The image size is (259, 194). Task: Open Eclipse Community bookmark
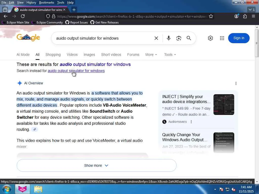tap(47, 22)
